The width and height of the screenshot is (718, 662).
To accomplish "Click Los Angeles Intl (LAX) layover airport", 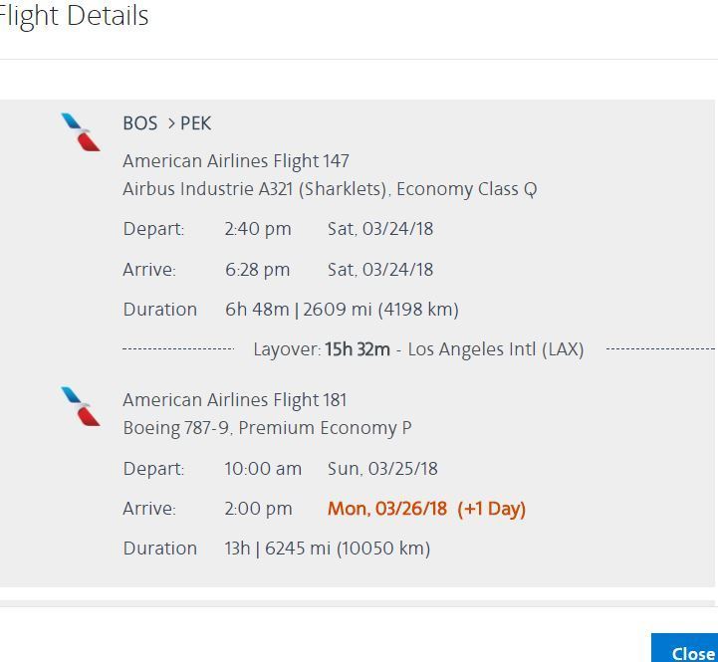I will (496, 349).
